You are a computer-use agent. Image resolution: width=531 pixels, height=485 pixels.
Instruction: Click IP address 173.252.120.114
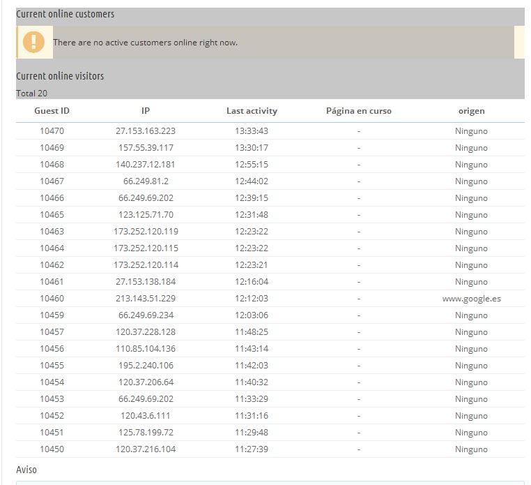click(146, 264)
